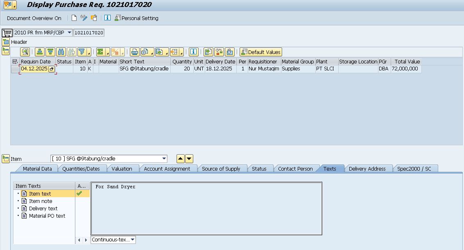Click the Summation (Total) icon
Viewport: 464px width, 250px height.
[x=100, y=52]
